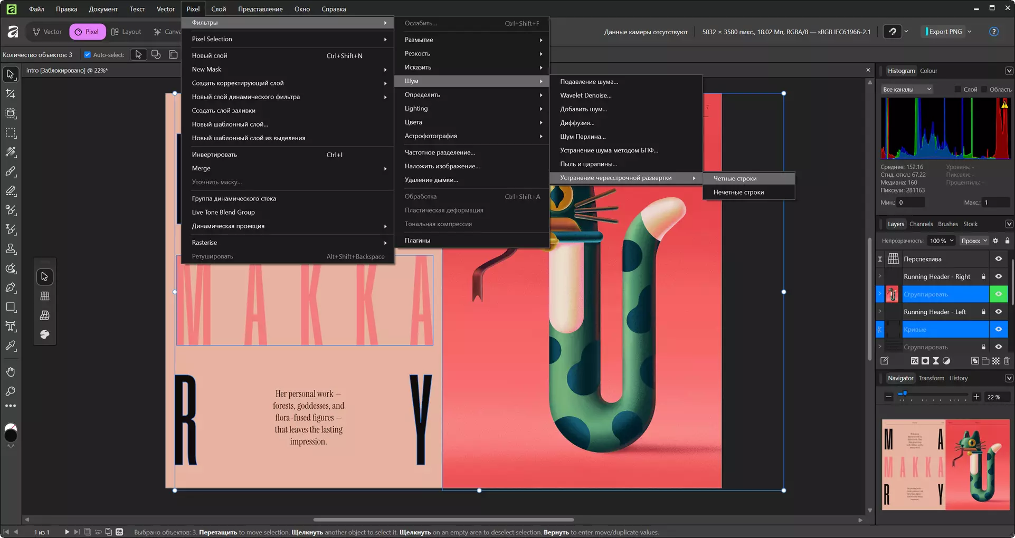
Task: Select the Zoom magnifier tool
Action: 11,391
